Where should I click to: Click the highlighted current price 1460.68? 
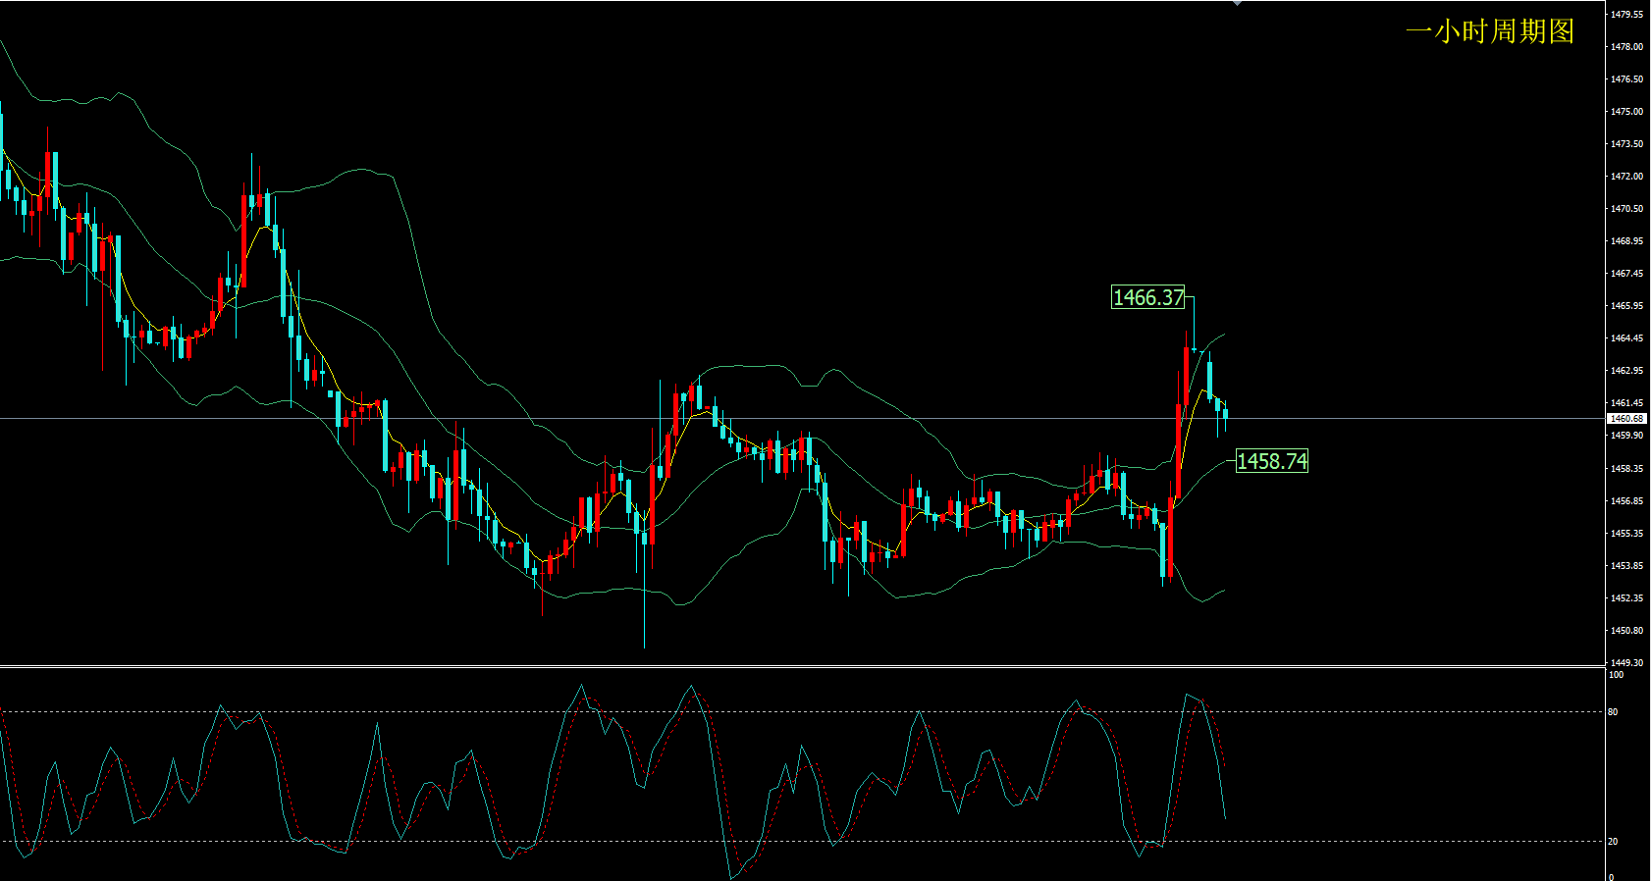[x=1626, y=419]
